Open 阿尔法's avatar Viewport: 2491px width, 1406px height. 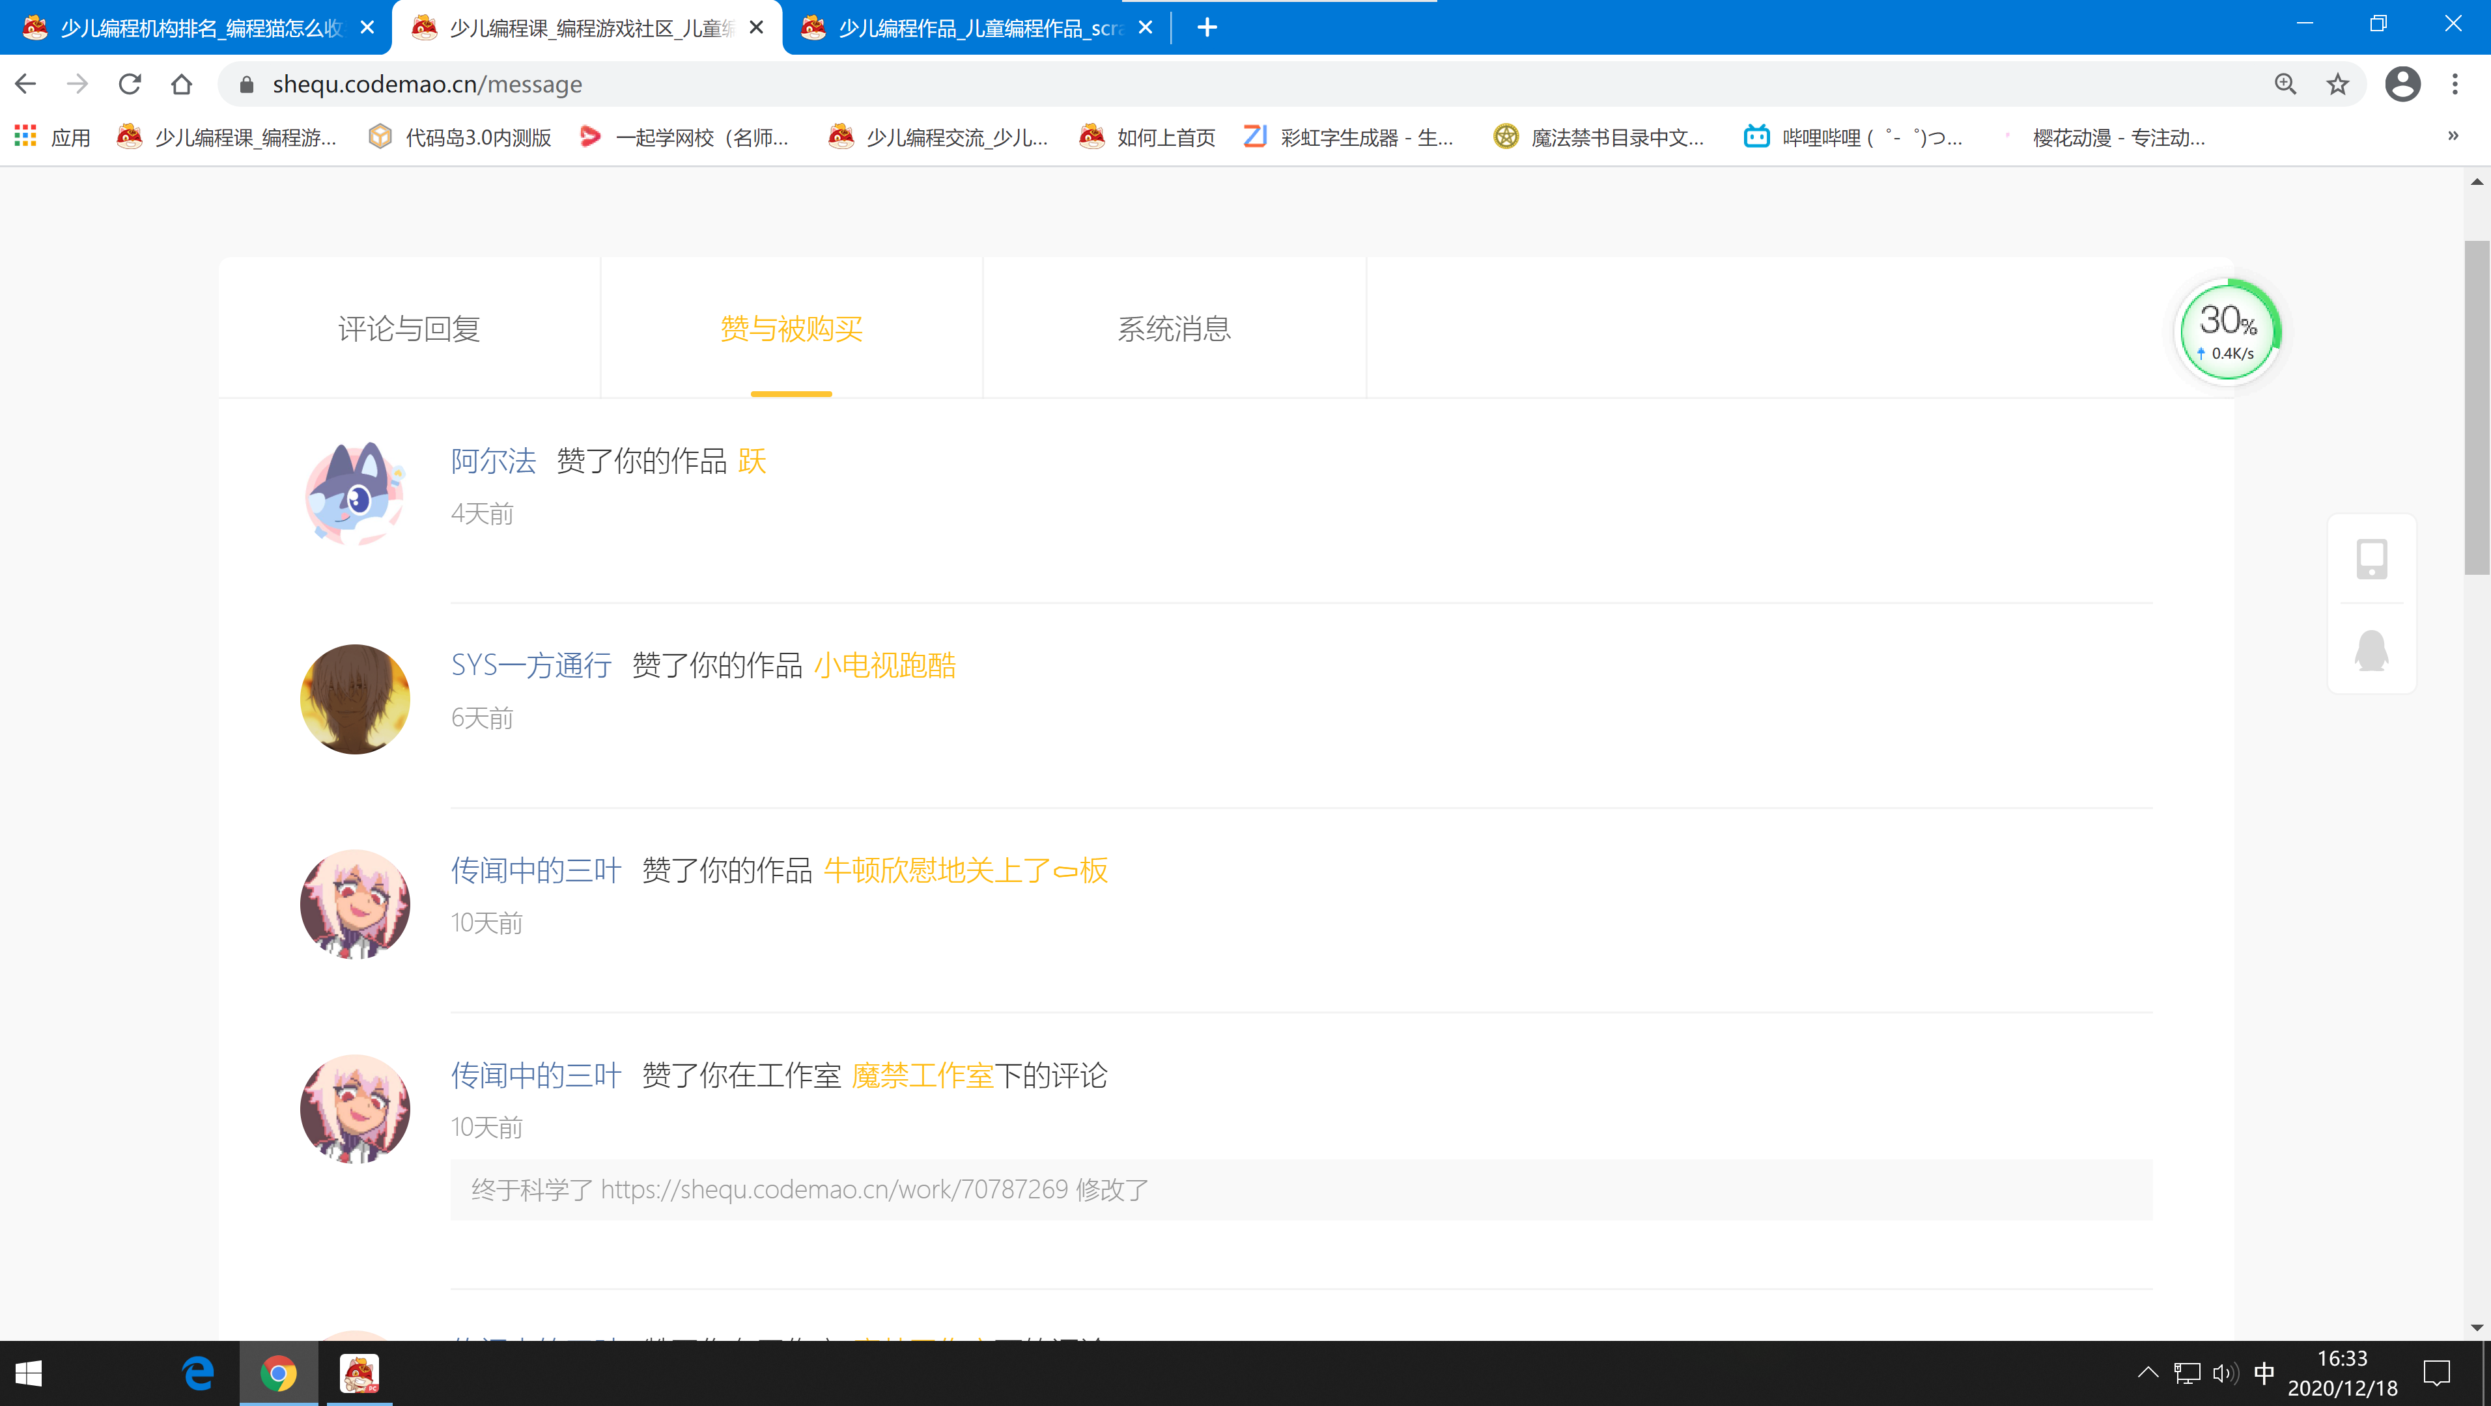tap(355, 494)
